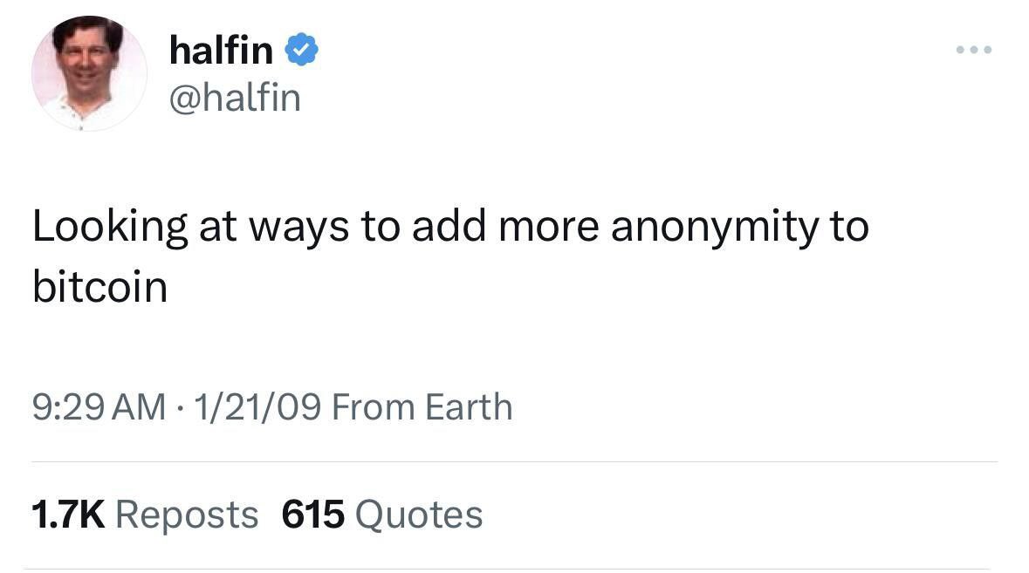
Task: Click the divider line above Reposts
Action: [514, 461]
